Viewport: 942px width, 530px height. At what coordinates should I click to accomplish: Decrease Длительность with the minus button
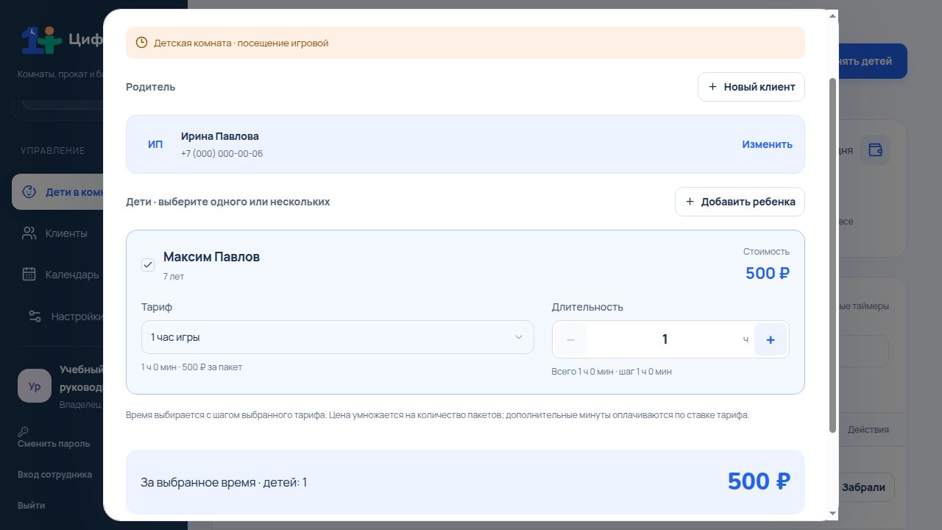571,339
